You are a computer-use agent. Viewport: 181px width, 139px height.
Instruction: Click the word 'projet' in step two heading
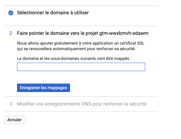[x=92, y=33]
